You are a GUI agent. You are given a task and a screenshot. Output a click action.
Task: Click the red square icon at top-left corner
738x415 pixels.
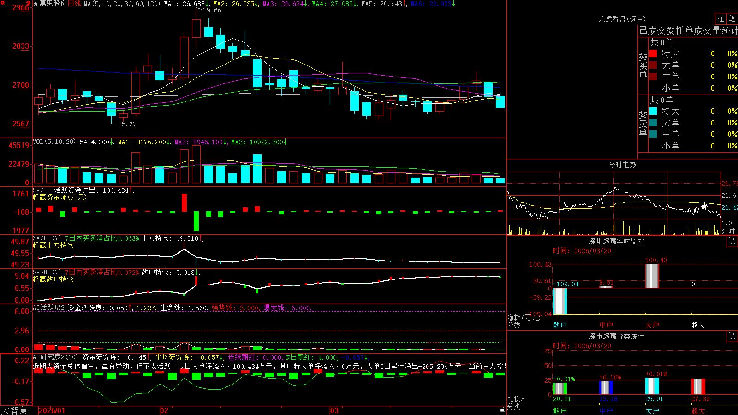tap(2, 2)
